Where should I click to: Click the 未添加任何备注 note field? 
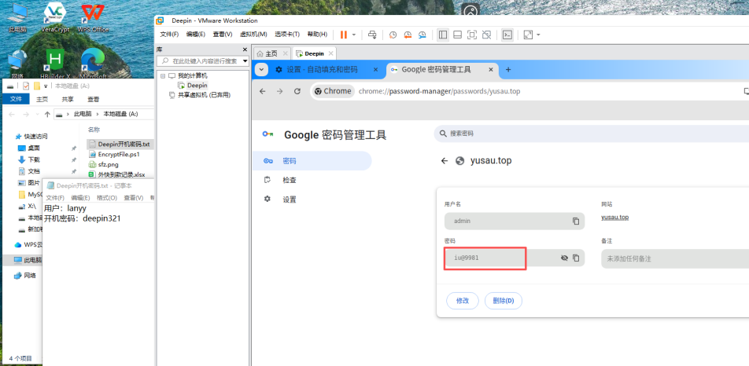[675, 258]
